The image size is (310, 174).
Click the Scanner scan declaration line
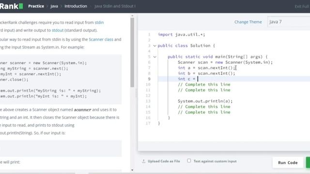[x=225, y=62]
